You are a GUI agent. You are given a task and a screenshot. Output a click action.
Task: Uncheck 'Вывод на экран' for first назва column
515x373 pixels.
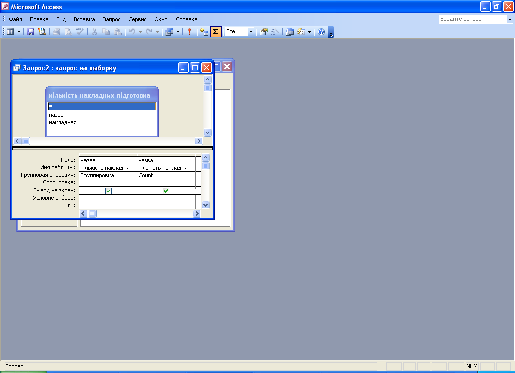click(x=108, y=191)
